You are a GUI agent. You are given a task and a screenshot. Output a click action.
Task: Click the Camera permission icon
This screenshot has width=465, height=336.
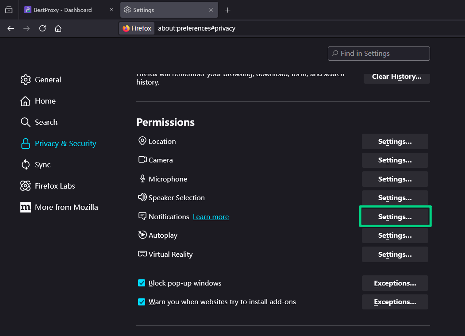(x=142, y=160)
